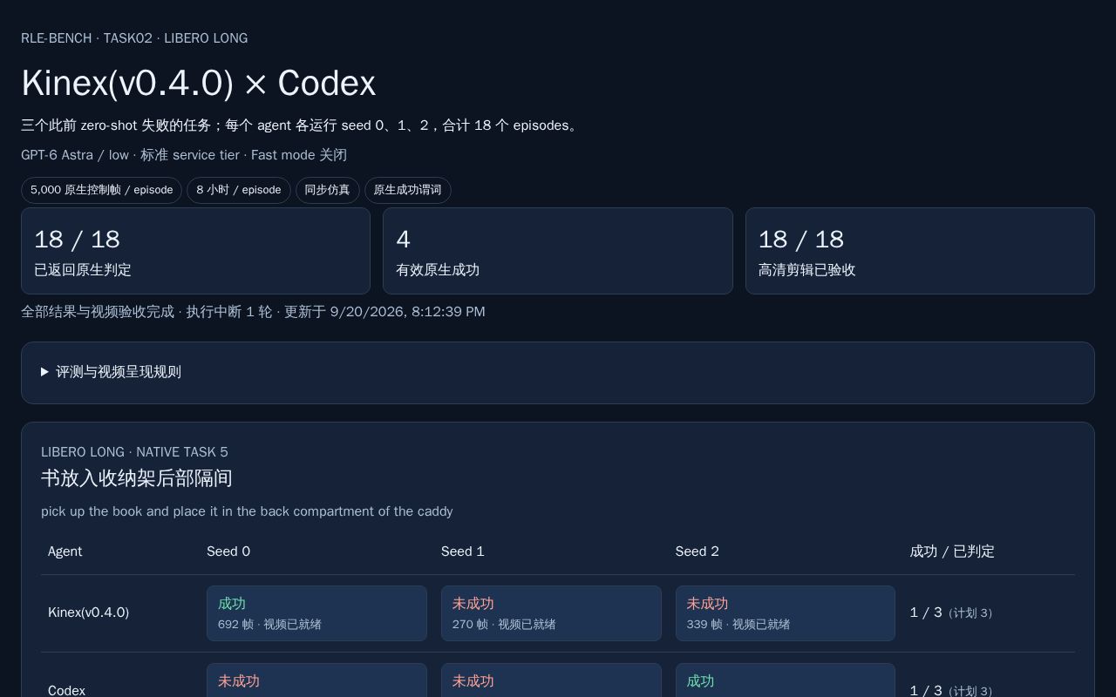The height and width of the screenshot is (697, 1116).
Task: Click the 三个此前 zero-shot 失败的任务 summary sentence
Action: 302,125
